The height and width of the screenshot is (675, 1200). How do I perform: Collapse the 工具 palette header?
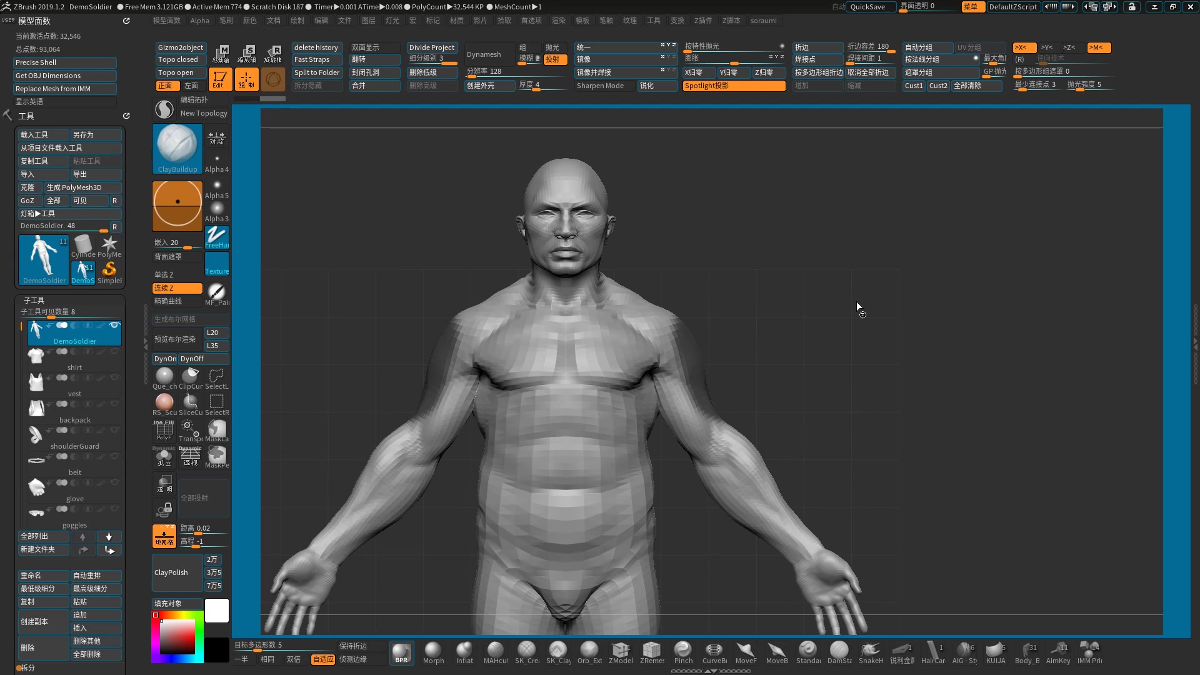(26, 116)
